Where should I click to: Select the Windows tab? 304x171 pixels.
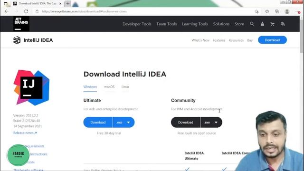(x=90, y=87)
